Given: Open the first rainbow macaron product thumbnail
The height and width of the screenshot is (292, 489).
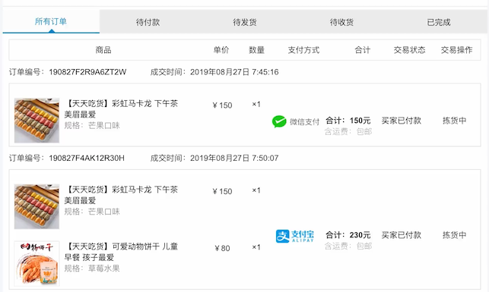Looking at the screenshot, I should (x=37, y=121).
